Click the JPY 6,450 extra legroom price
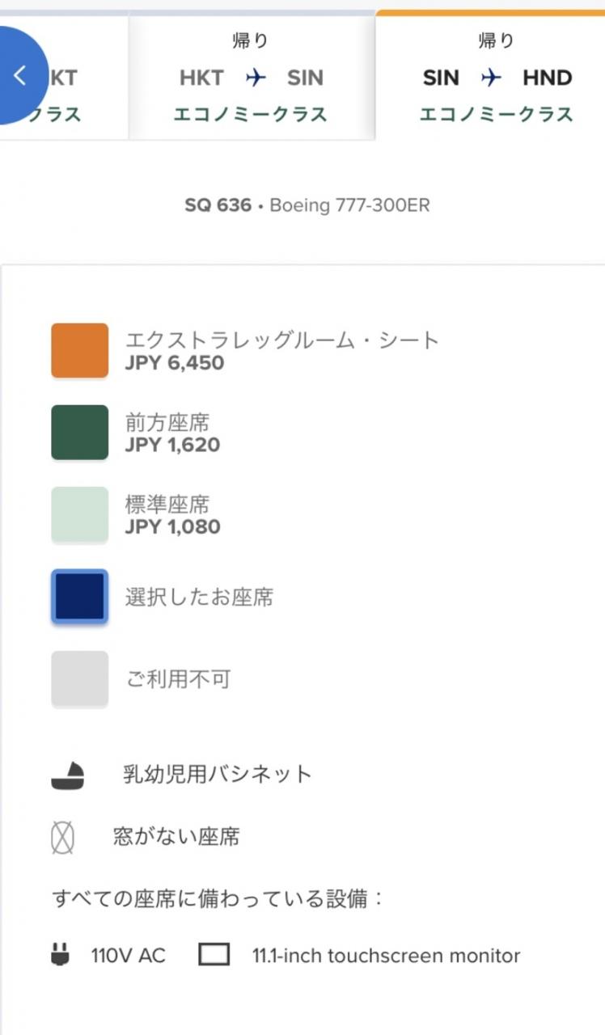 coord(175,363)
